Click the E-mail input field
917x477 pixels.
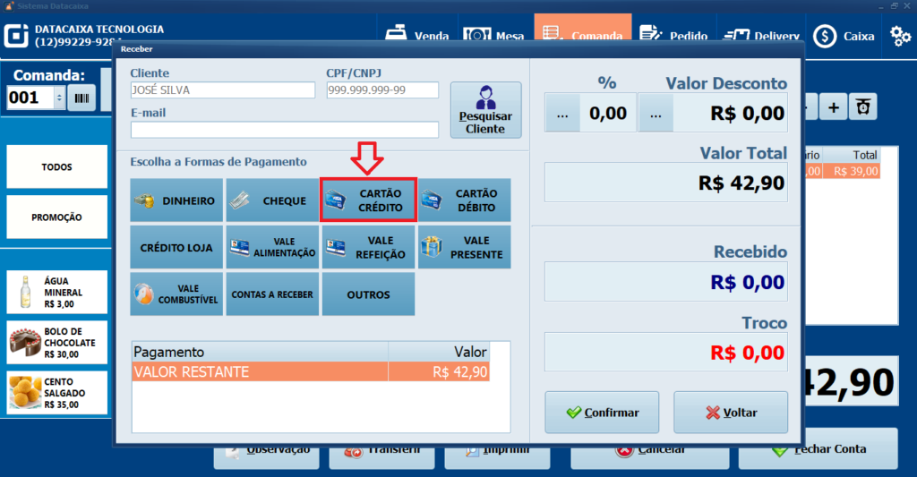click(285, 130)
